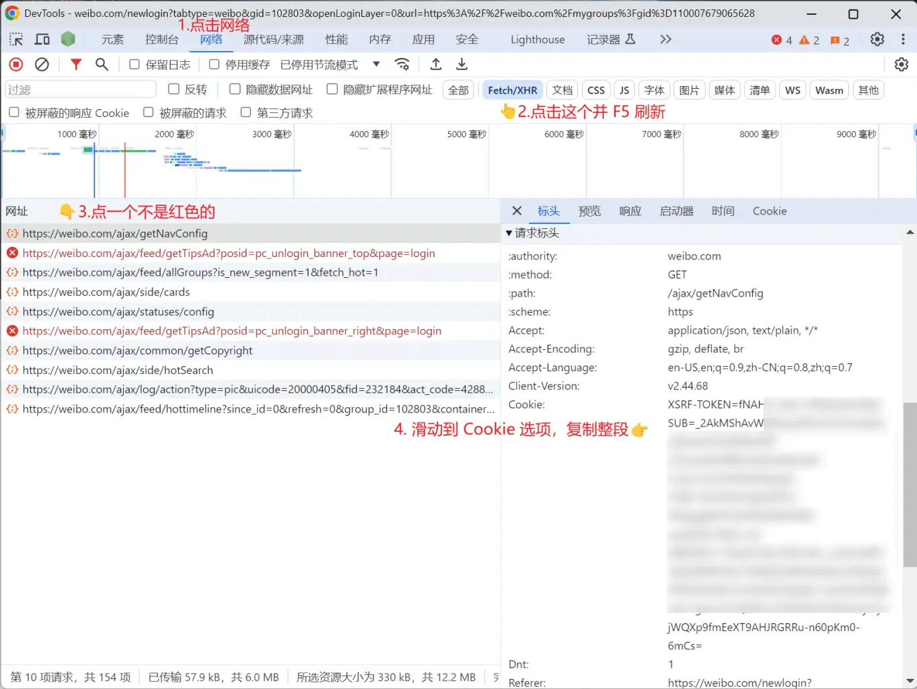This screenshot has height=689, width=917.
Task: Toggle the red filter funnel icon
Action: (x=76, y=65)
